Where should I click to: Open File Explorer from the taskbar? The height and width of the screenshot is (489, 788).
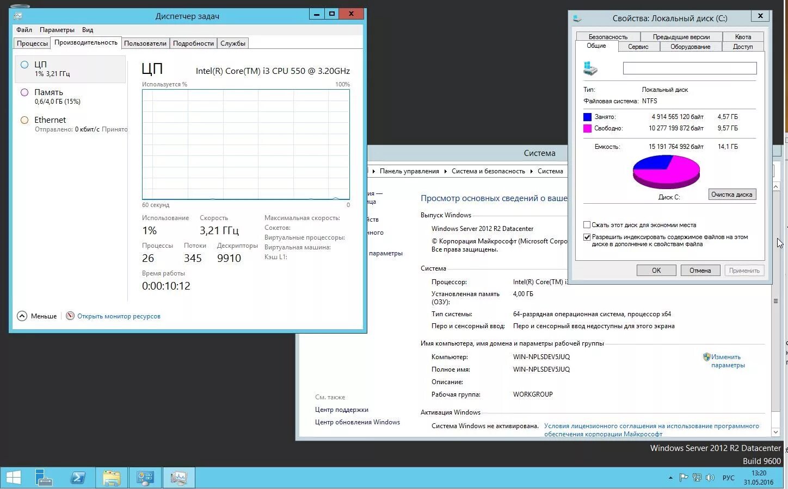pyautogui.click(x=112, y=478)
